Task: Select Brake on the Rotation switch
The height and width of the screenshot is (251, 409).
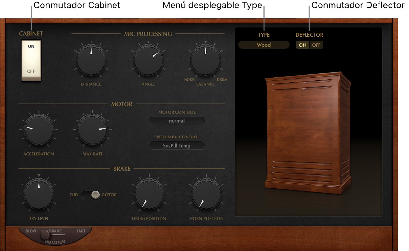Action: pyautogui.click(x=56, y=231)
